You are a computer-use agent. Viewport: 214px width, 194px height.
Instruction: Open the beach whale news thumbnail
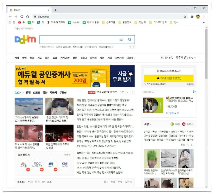pyautogui.click(x=29, y=106)
